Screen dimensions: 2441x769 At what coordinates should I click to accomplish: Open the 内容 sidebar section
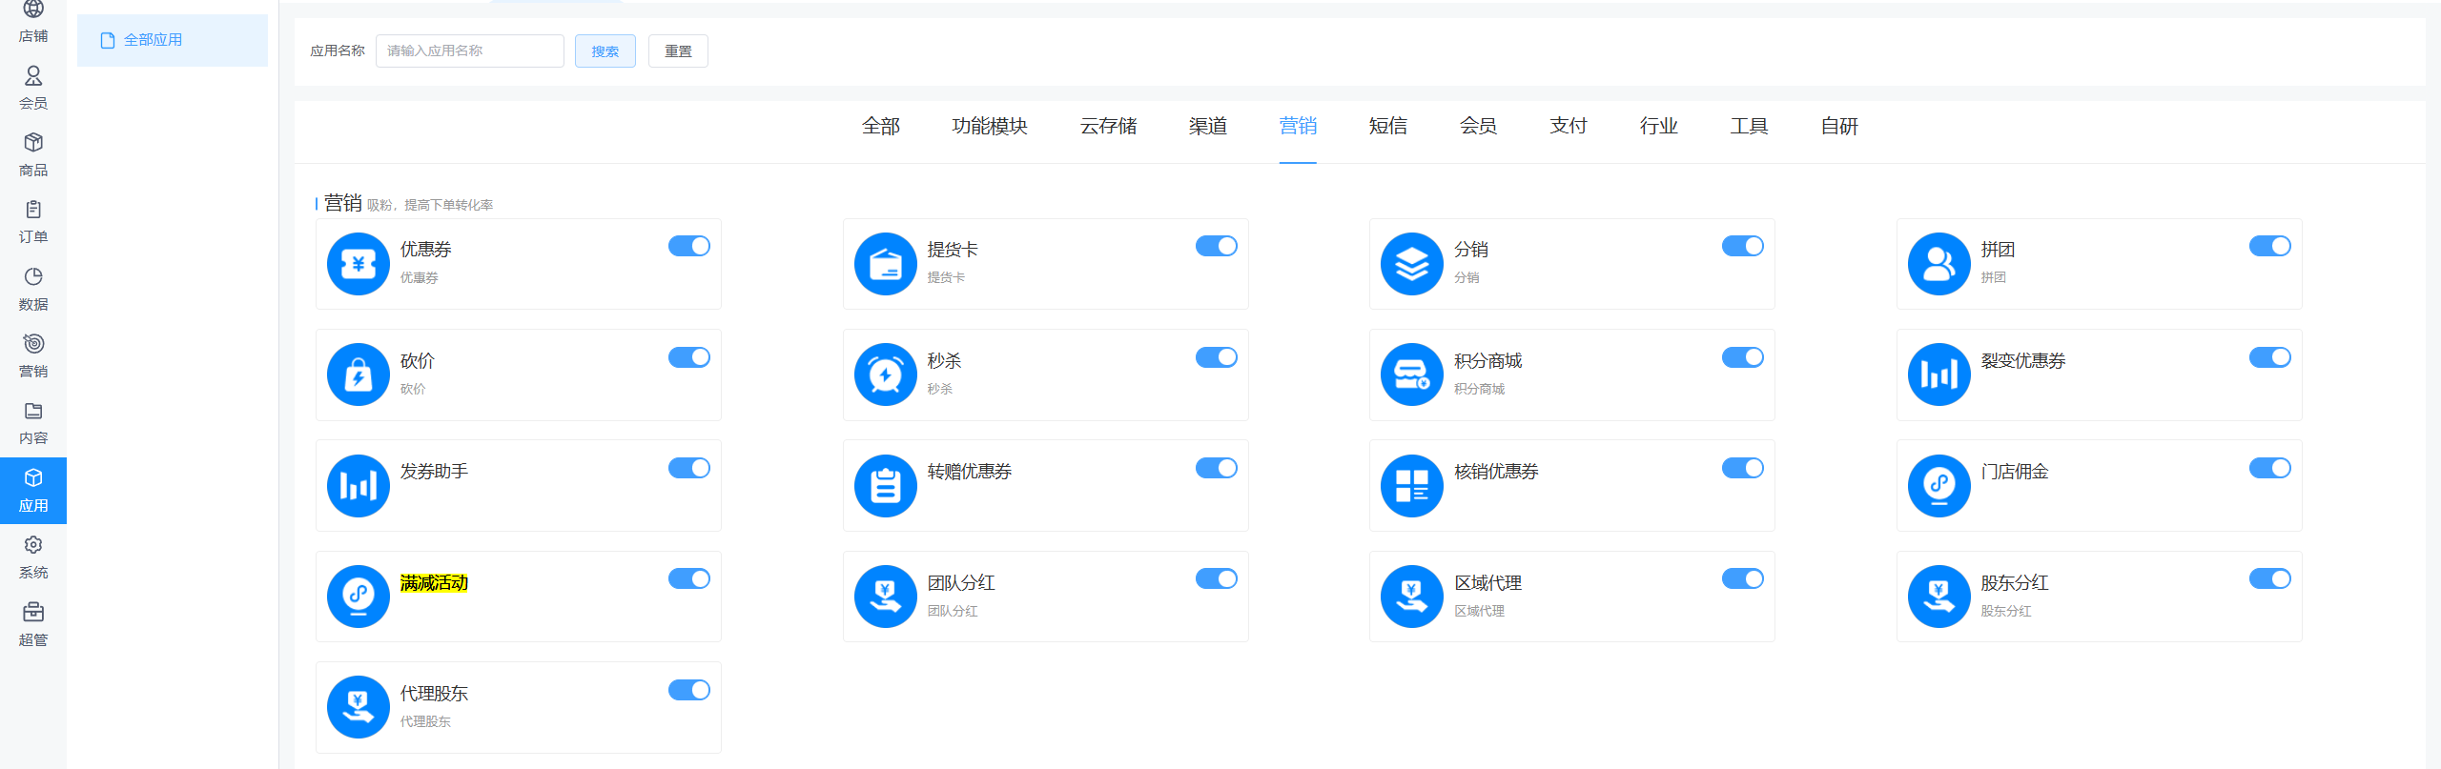point(33,424)
